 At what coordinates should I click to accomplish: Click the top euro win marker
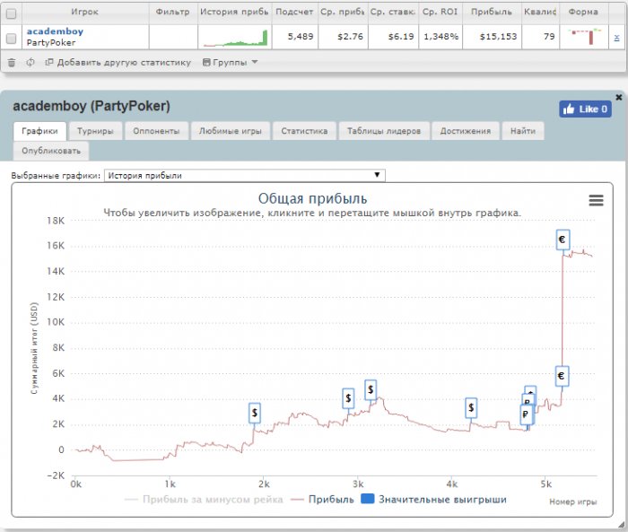[562, 240]
